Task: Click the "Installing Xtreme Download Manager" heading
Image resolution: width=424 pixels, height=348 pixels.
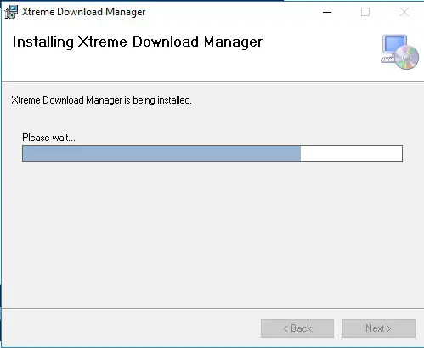Action: 138,42
